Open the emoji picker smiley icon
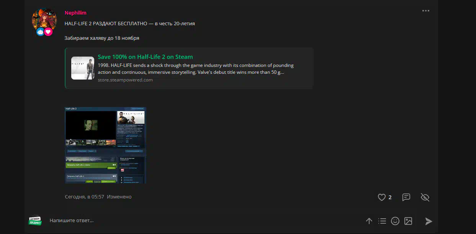 (395, 221)
